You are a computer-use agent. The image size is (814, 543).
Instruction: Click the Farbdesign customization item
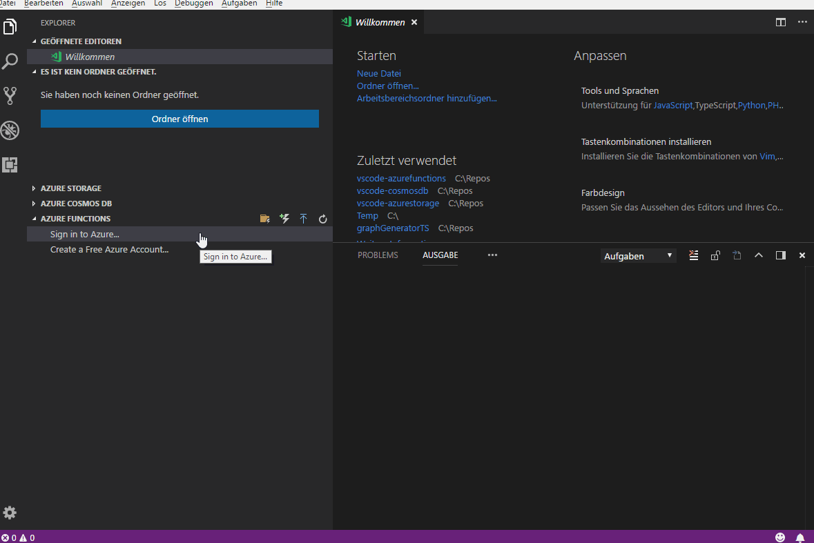point(681,199)
